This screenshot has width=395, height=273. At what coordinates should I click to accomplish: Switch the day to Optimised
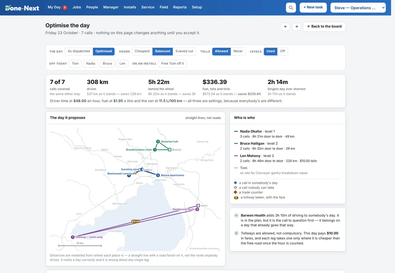(x=103, y=51)
